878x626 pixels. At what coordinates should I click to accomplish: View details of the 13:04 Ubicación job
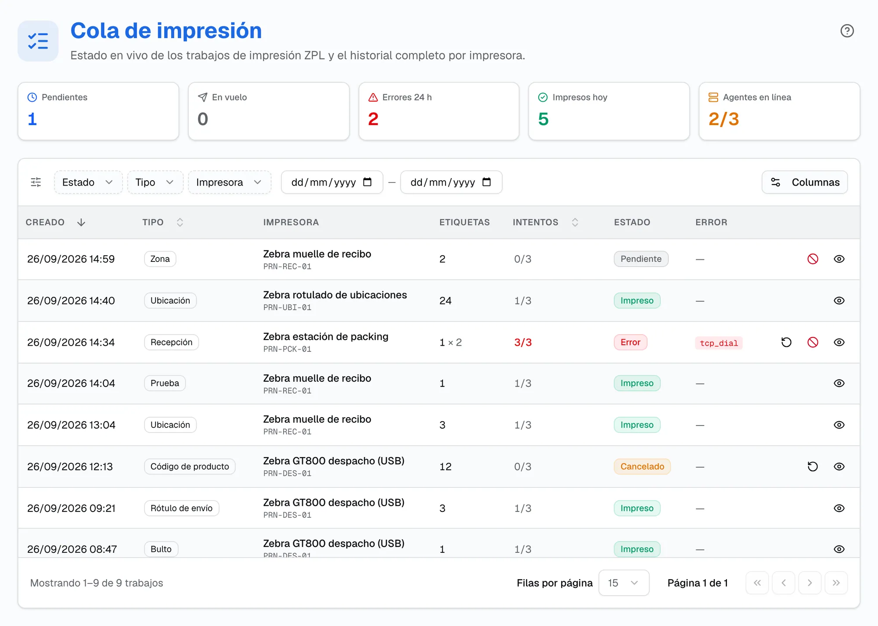[x=839, y=425]
